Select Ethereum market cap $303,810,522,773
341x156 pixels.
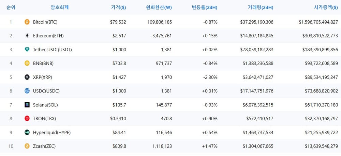(320, 36)
